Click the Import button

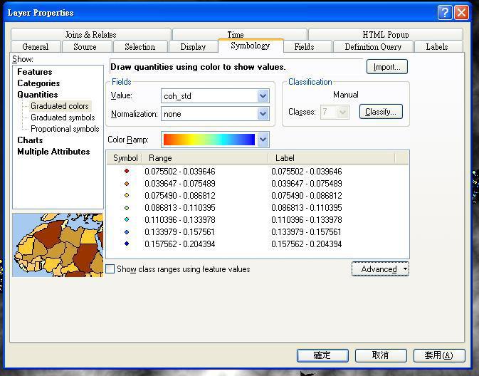[386, 67]
